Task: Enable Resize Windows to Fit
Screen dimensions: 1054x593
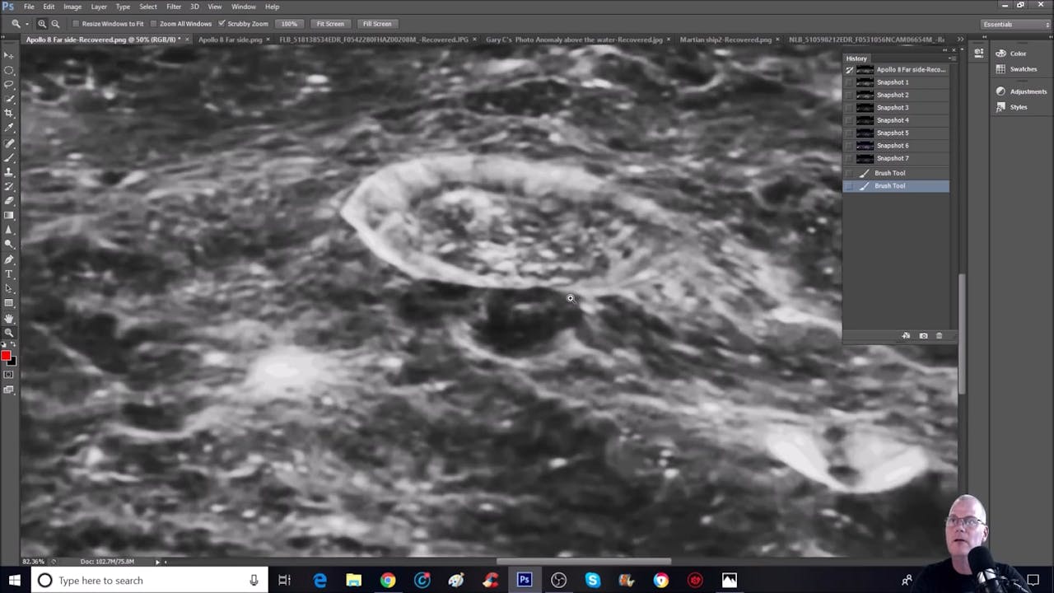Action: 77,23
